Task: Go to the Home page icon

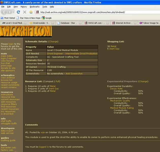Action: tap(31, 12)
